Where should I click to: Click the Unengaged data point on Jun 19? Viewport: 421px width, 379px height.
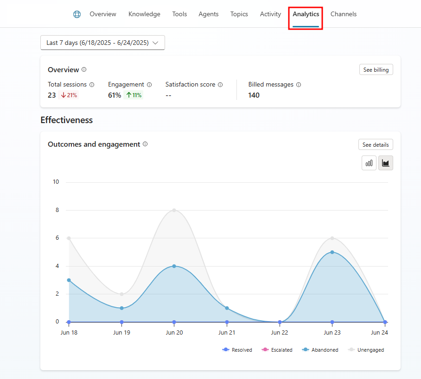[121, 294]
